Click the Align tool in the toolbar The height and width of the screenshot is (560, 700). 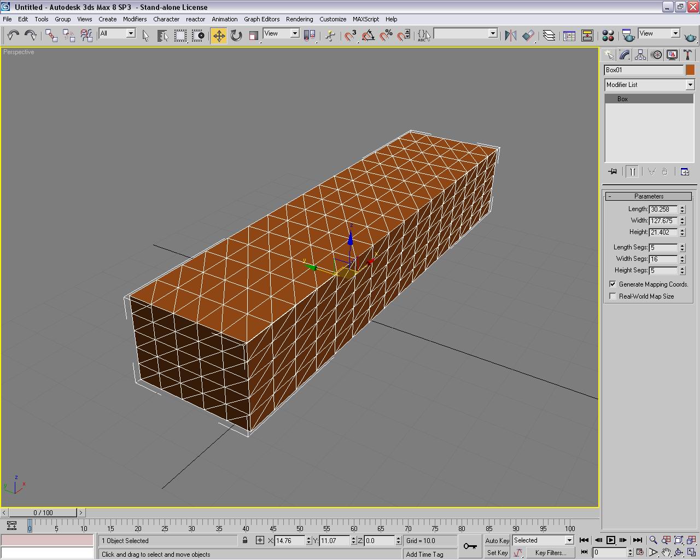528,36
